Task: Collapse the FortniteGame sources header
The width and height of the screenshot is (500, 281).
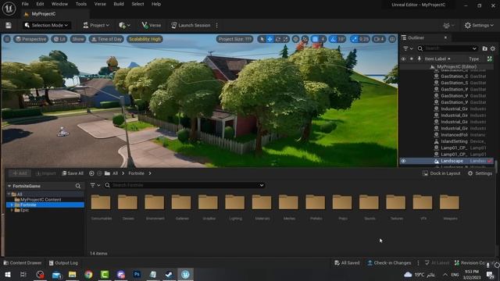Action: point(9,186)
